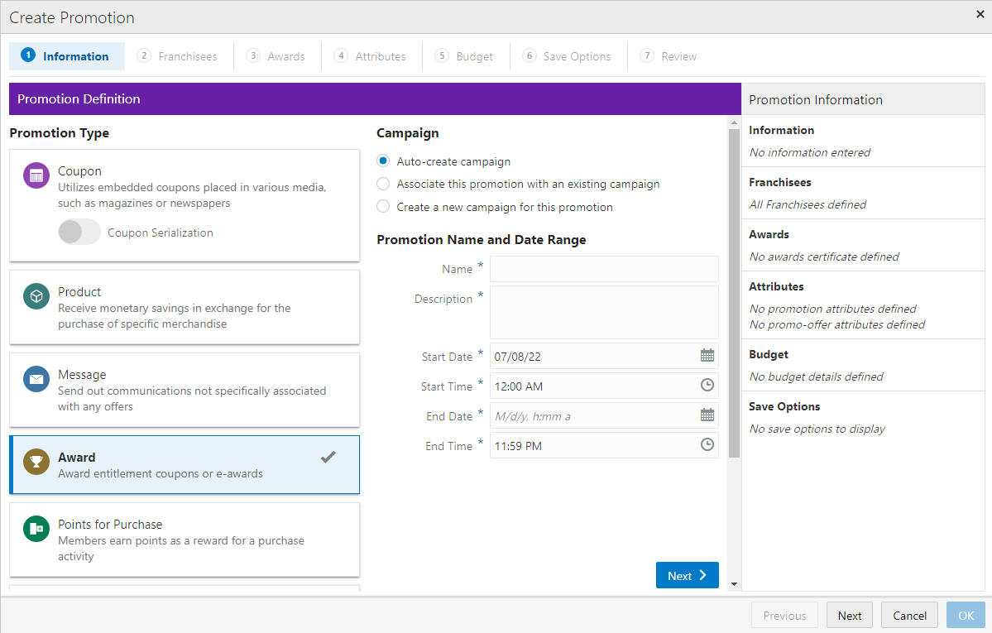
Task: Switch to the Budget step tab
Action: 465,56
